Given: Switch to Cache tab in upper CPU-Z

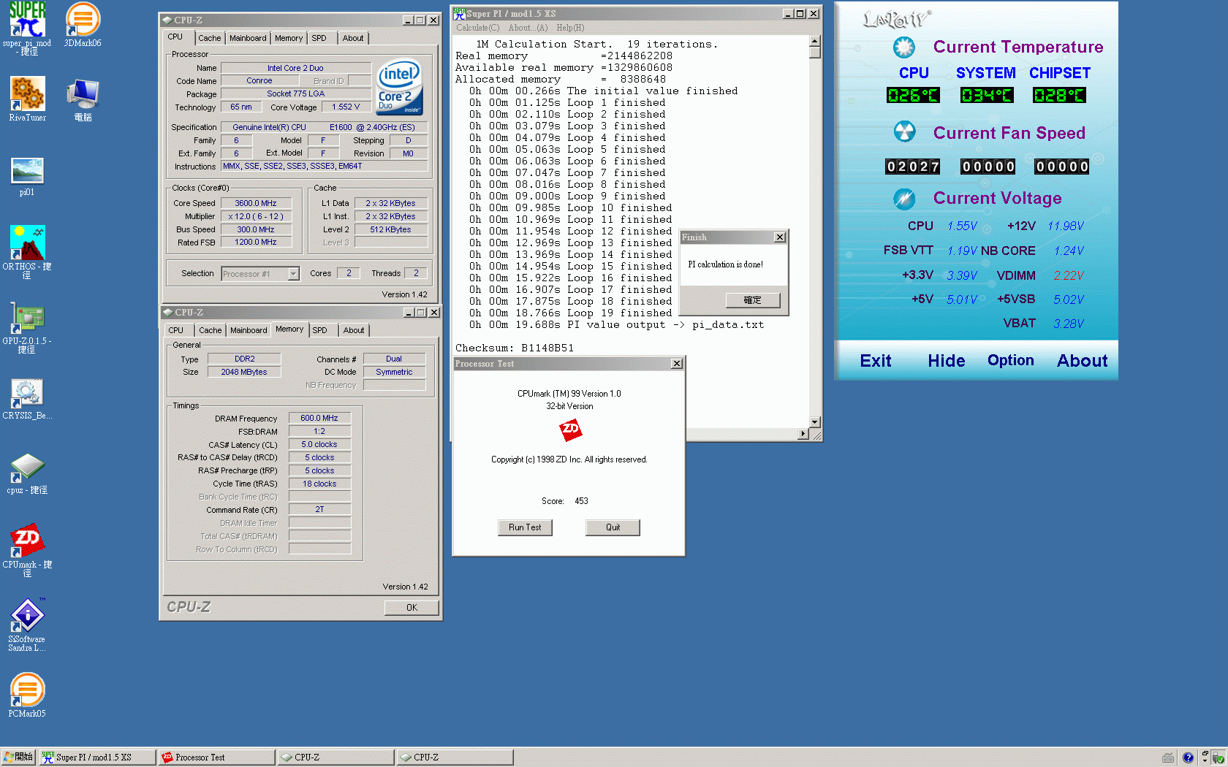Looking at the screenshot, I should tap(209, 38).
